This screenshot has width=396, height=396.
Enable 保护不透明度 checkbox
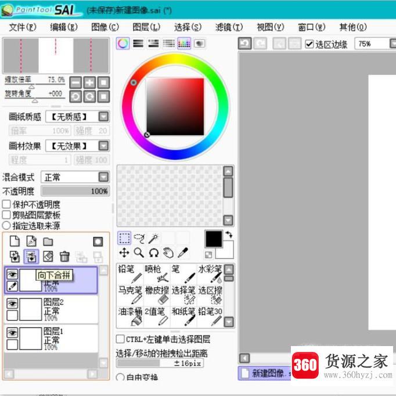[6, 204]
